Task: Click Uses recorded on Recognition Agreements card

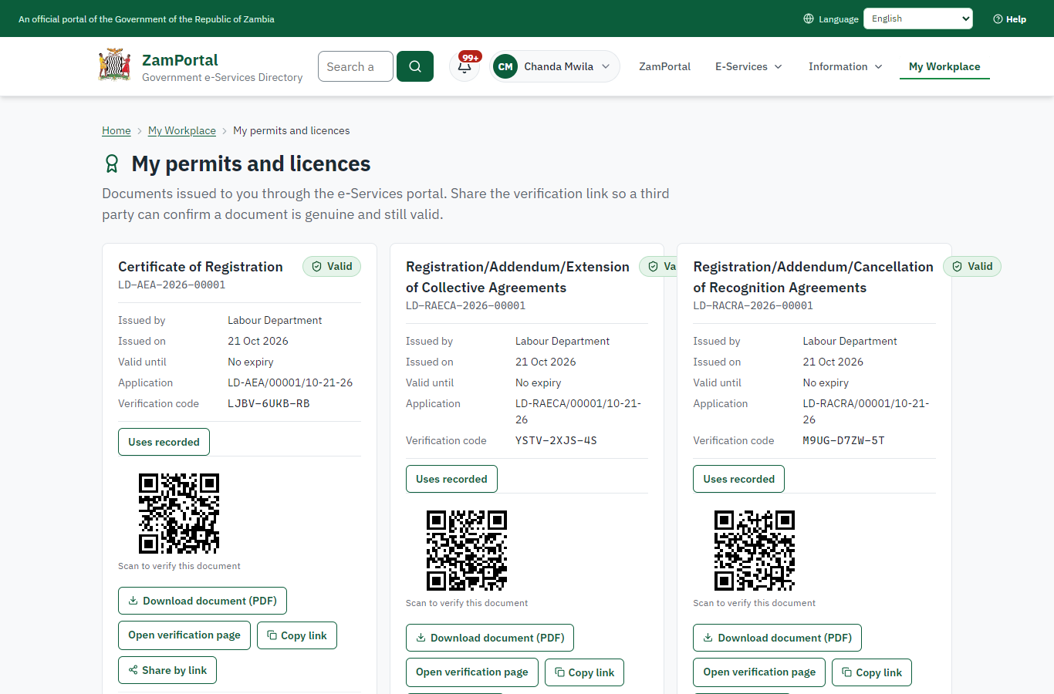Action: pos(738,479)
